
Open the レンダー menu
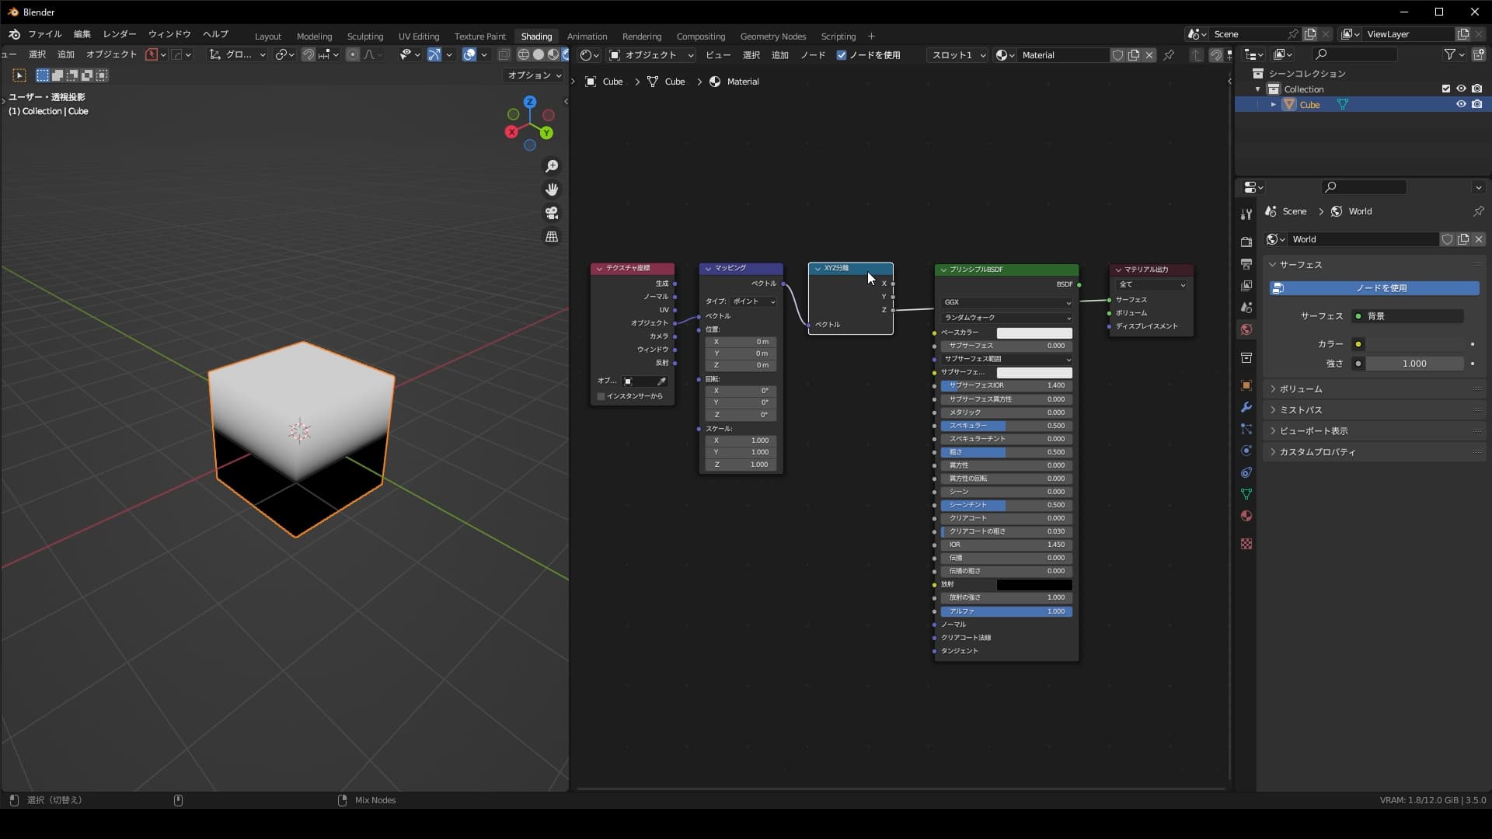(x=119, y=33)
